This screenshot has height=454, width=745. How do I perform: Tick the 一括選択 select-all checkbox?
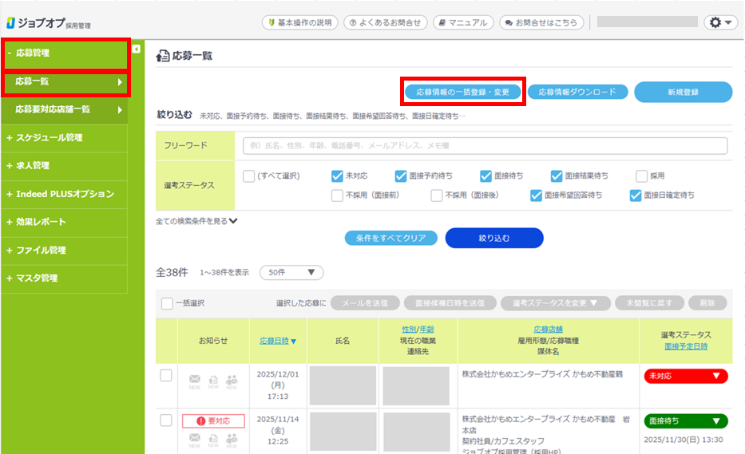167,303
